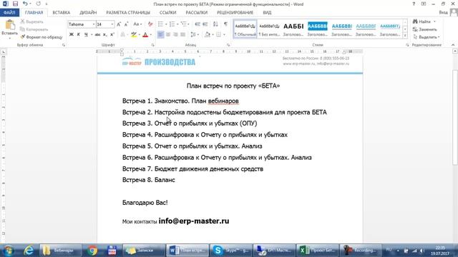Image resolution: width=458 pixels, height=257 pixels.
Task: Open the Paragraph dialog launcher
Action: [x=228, y=45]
